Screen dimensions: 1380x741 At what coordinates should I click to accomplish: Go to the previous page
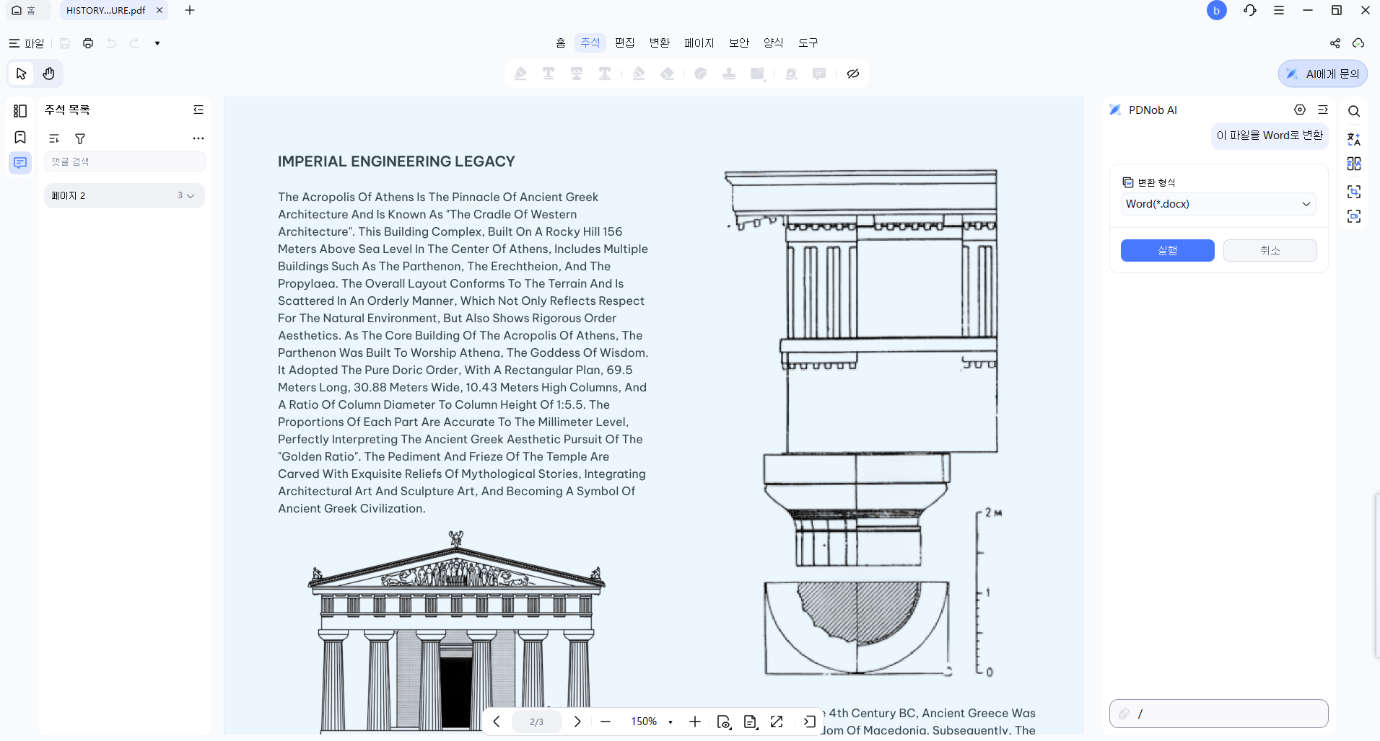[x=497, y=722]
